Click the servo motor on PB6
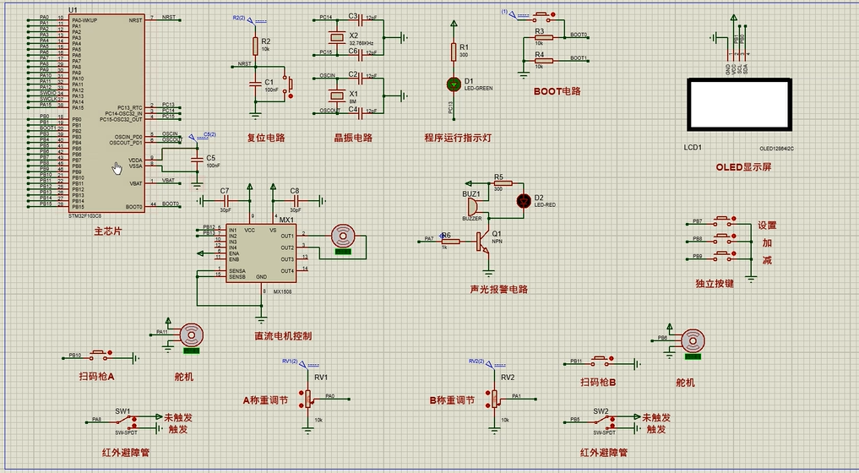This screenshot has height=473, width=859. coord(693,342)
